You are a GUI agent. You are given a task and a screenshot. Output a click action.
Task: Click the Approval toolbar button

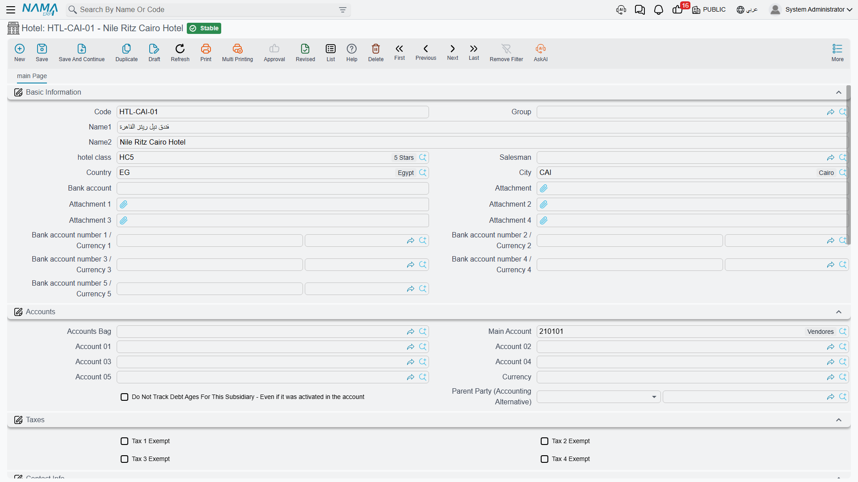(274, 53)
